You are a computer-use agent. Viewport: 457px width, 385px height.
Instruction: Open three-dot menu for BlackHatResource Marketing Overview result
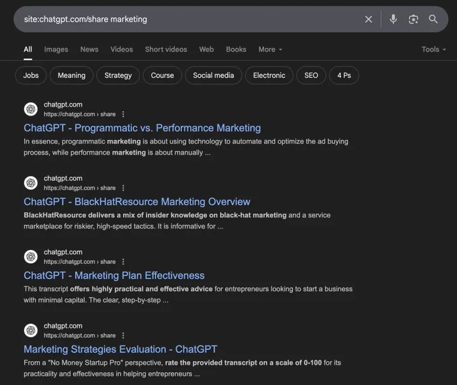point(123,187)
